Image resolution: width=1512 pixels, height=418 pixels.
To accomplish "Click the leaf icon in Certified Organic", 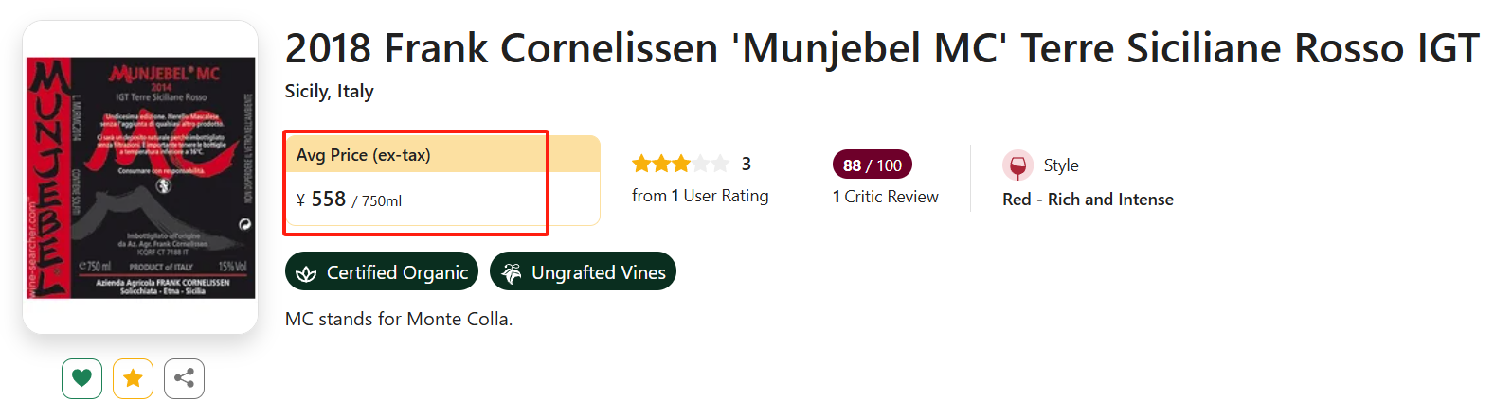I will click(306, 273).
